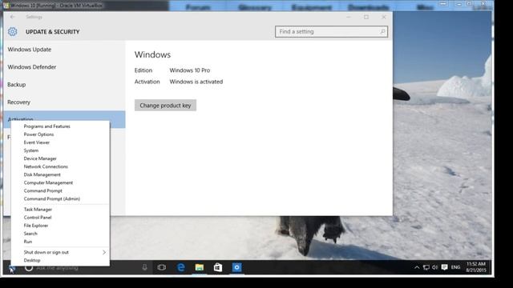The image size is (513, 288).
Task: Open Computer Management from the context menu
Action: coord(61,183)
